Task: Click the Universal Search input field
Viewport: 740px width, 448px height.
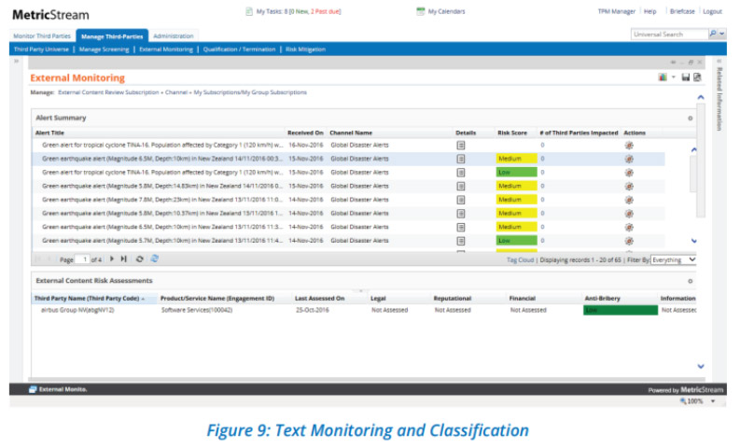Action: (x=670, y=34)
